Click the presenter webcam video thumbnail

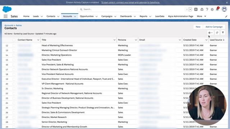tap(207, 105)
